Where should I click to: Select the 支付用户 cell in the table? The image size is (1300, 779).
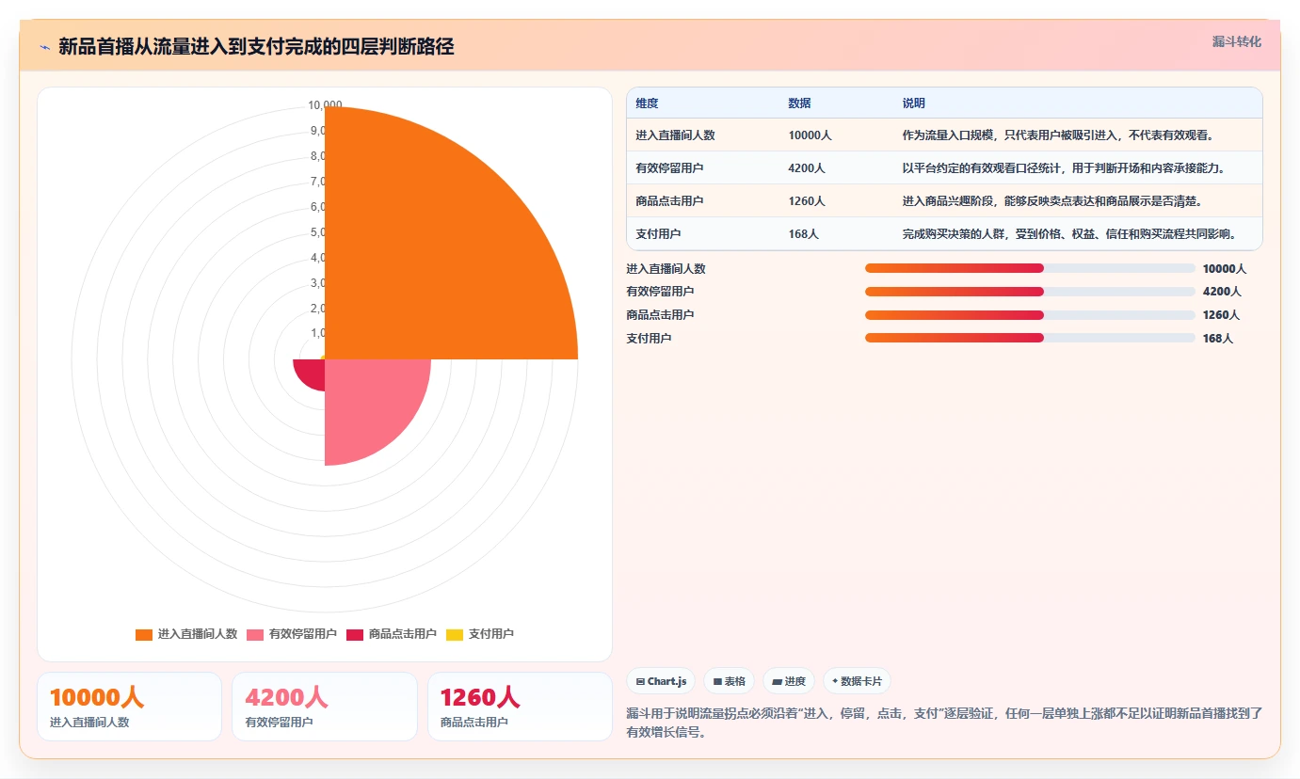click(658, 234)
